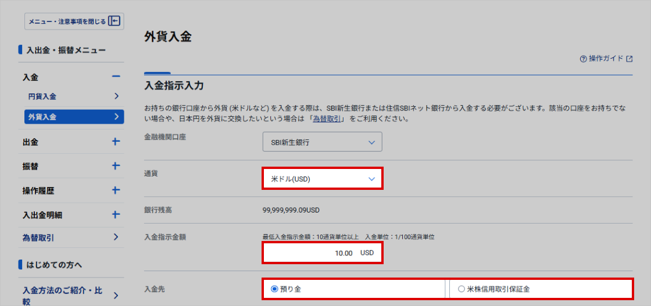This screenshot has width=651, height=306.
Task: Click the 為替取引 hyperlink in the description
Action: tap(328, 119)
